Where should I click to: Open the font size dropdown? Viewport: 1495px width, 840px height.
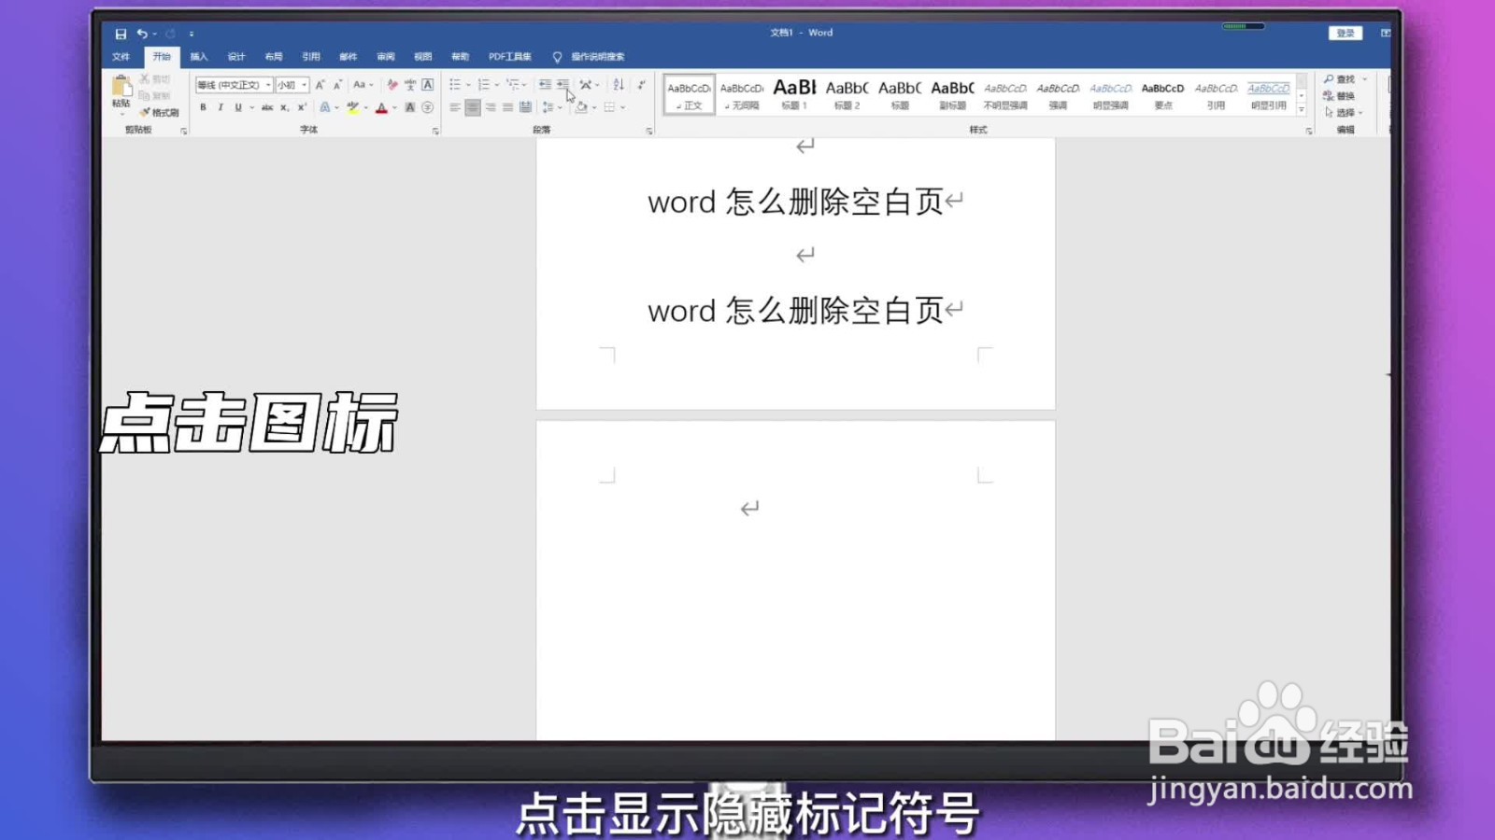pyautogui.click(x=304, y=85)
